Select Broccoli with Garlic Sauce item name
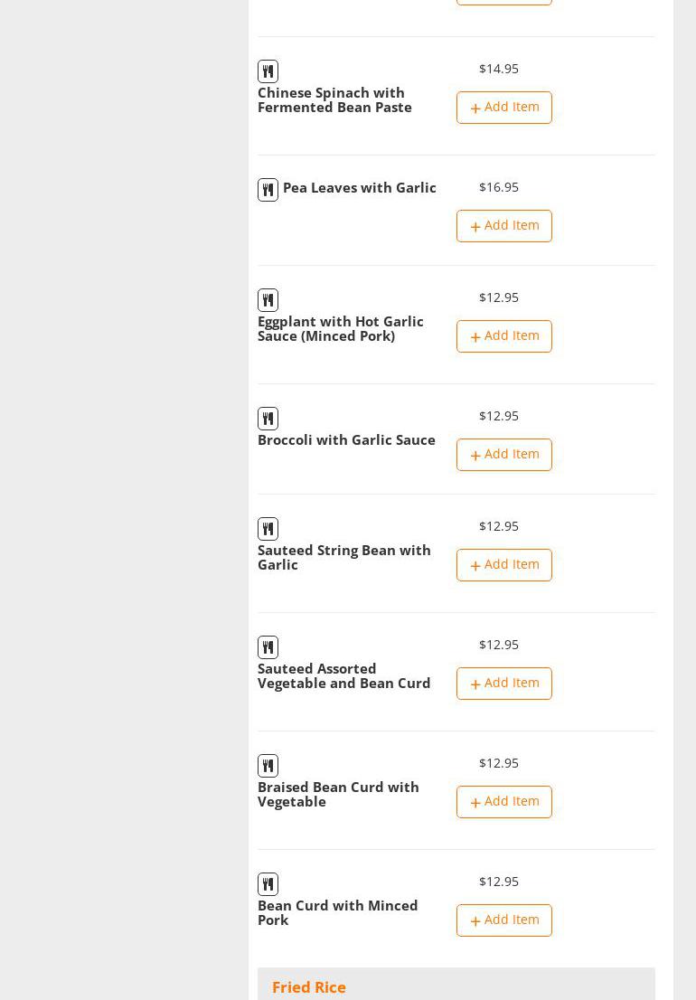 click(x=346, y=440)
